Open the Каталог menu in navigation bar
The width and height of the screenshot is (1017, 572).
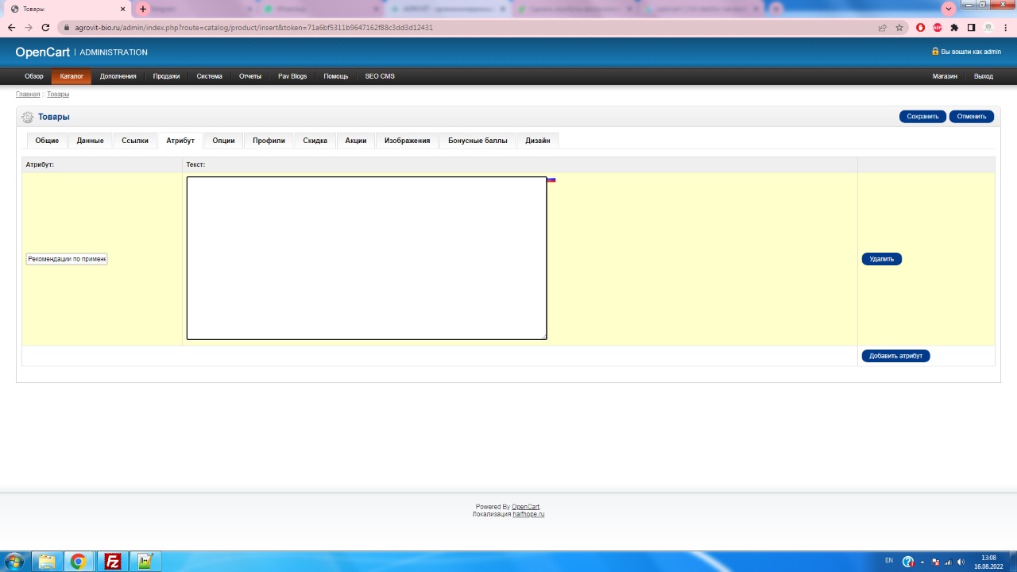tap(72, 76)
